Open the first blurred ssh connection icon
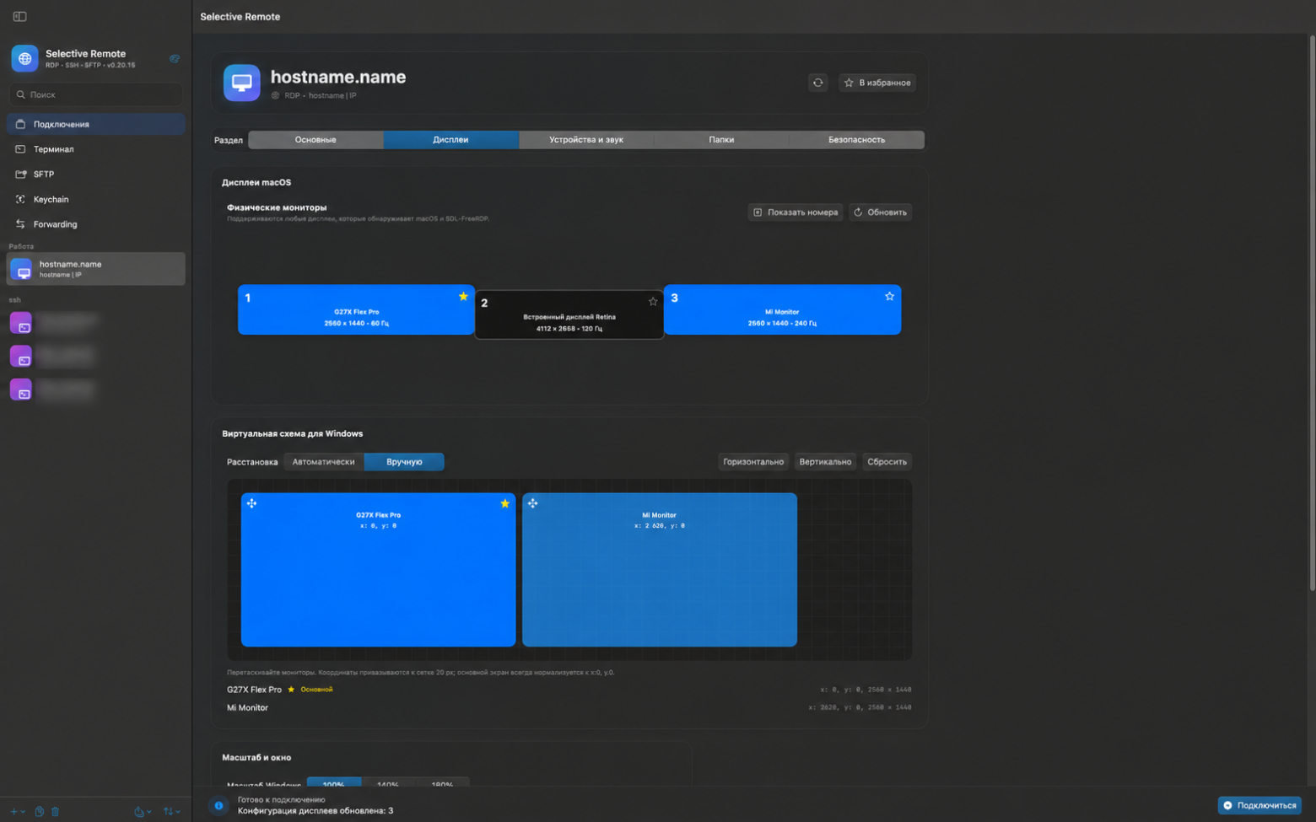This screenshot has width=1316, height=822. point(21,323)
